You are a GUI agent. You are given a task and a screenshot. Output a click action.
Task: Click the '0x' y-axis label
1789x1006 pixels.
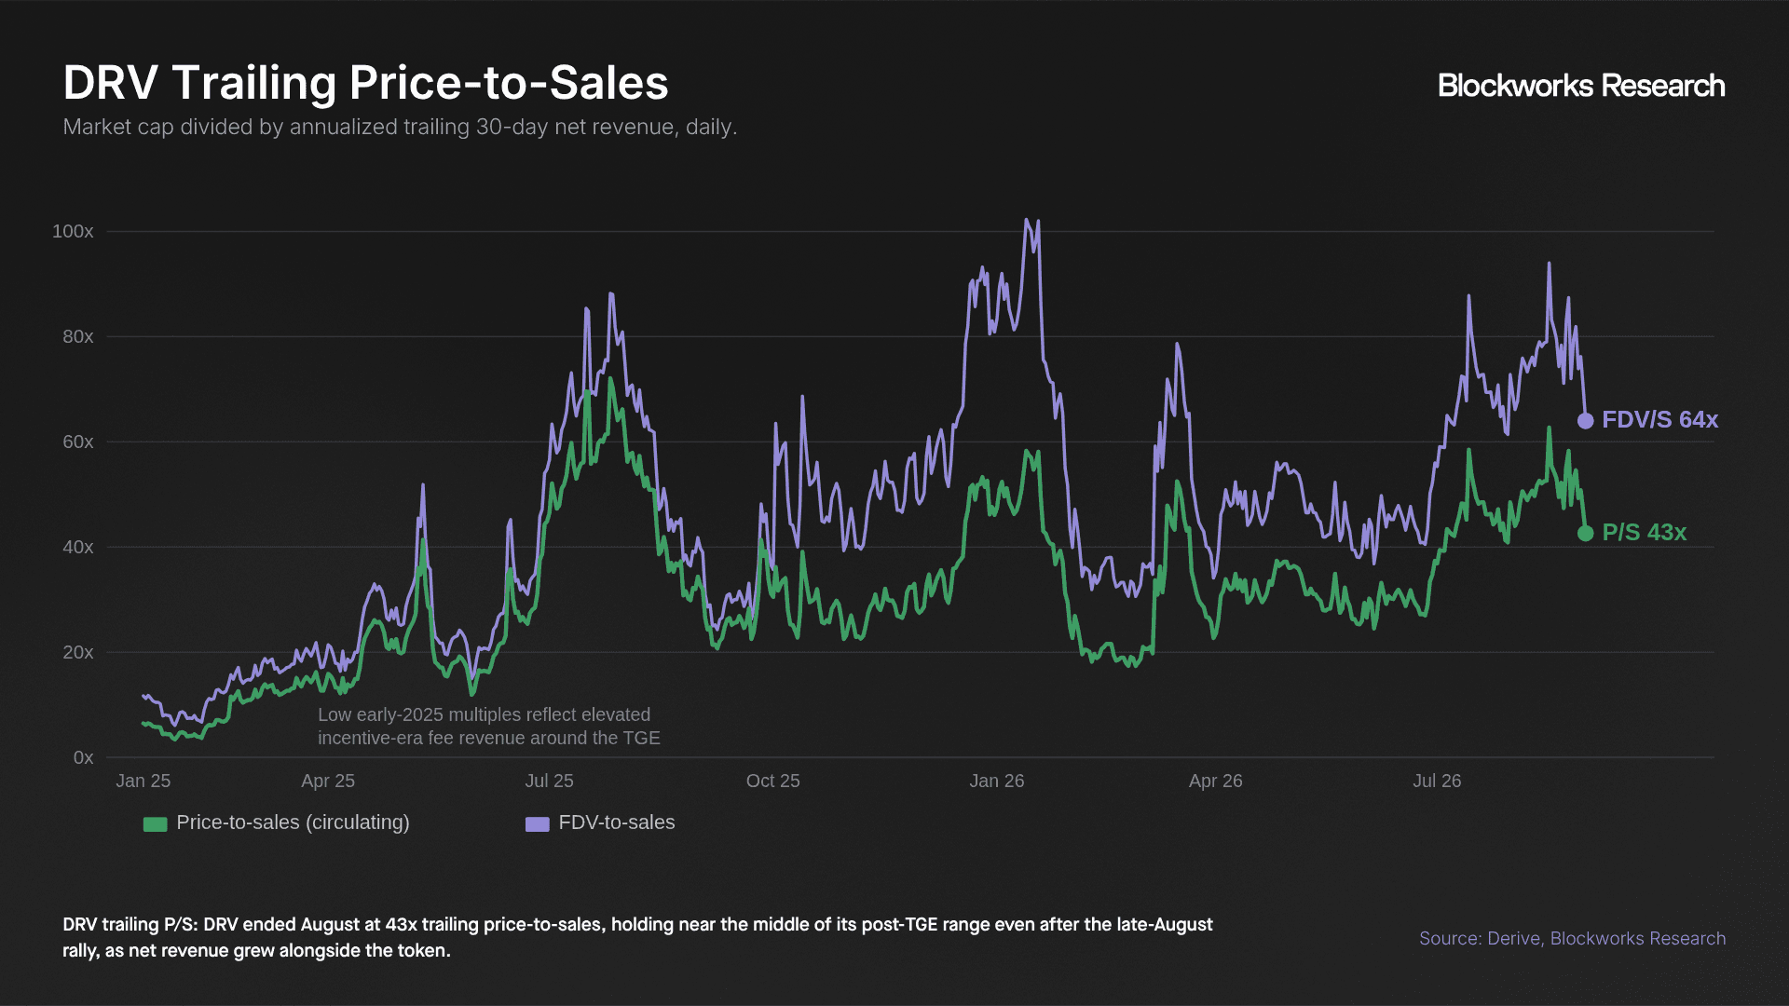coord(84,757)
